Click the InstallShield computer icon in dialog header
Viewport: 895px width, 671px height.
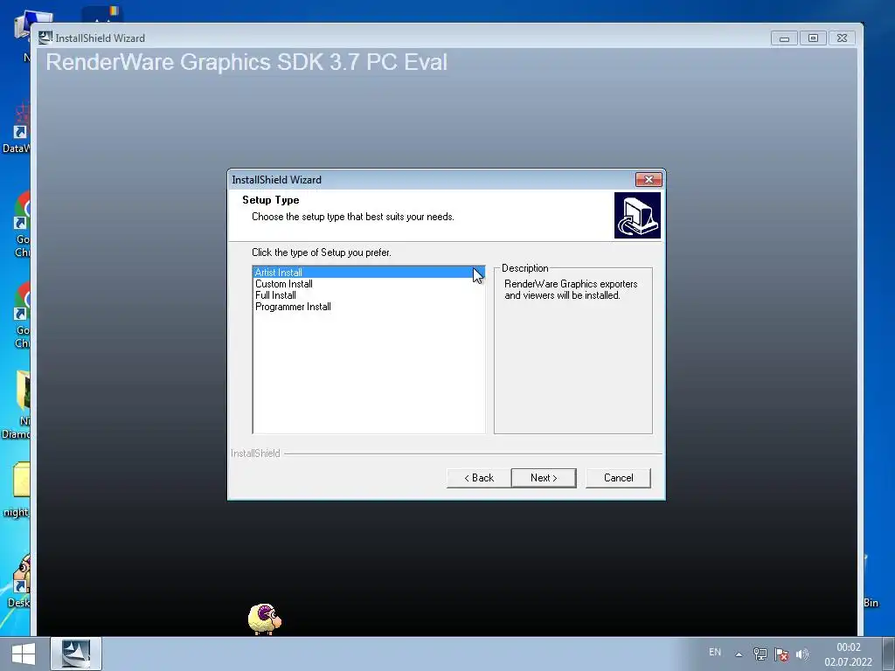(637, 215)
